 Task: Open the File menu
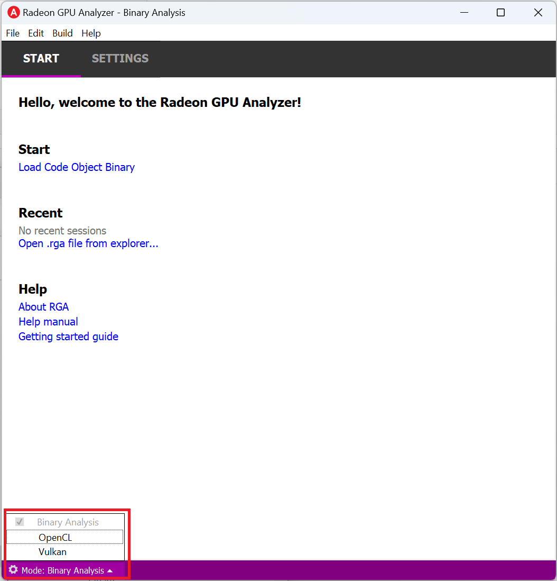[x=13, y=33]
